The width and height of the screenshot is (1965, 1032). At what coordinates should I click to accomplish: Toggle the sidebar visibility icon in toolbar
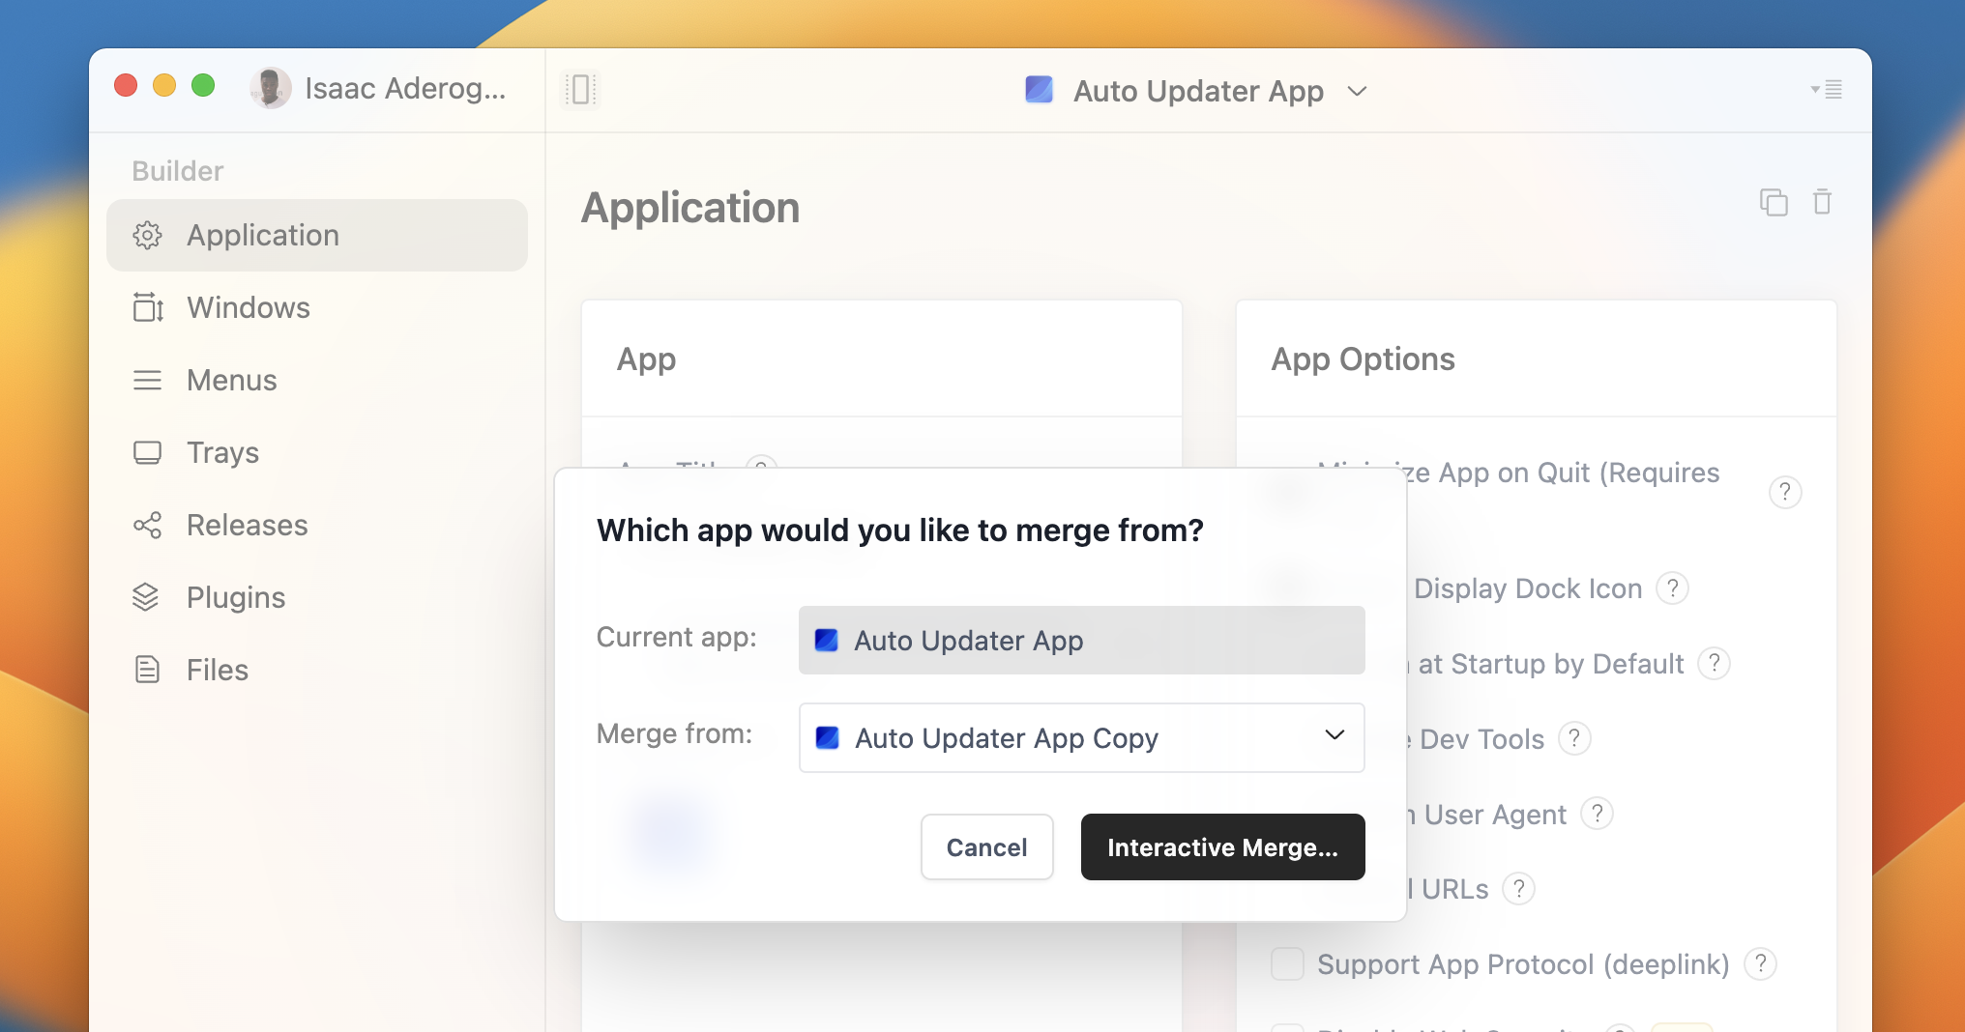pos(579,89)
